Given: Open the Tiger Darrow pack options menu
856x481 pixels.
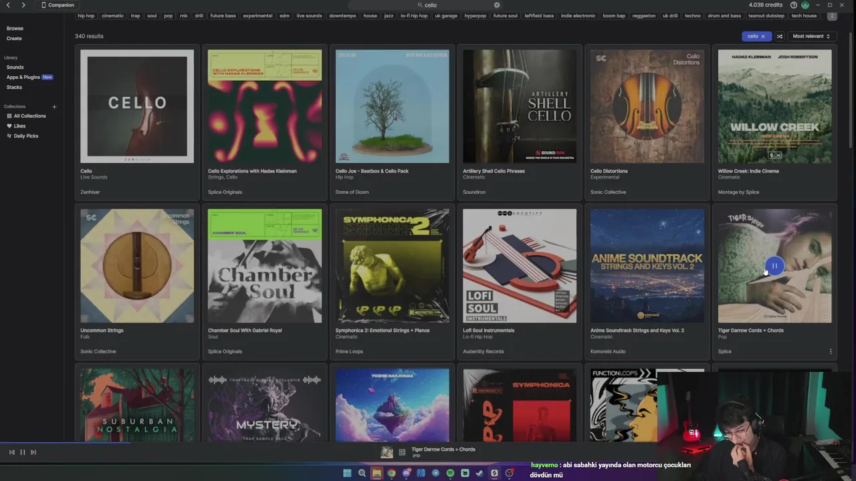Looking at the screenshot, I should (x=831, y=351).
